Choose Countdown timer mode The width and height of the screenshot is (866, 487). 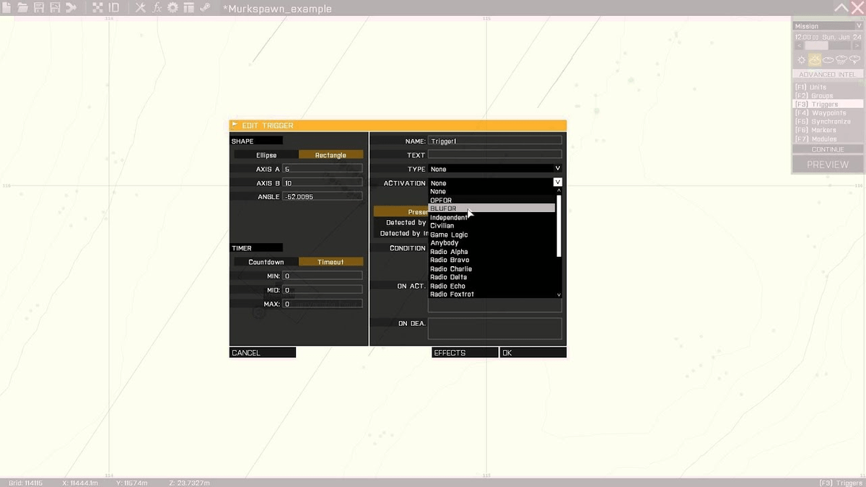(266, 262)
